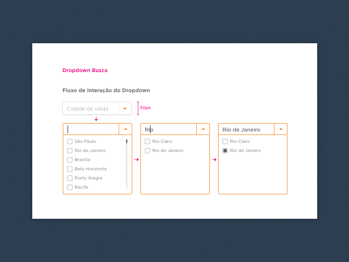Viewport: 349px width, 262px height.
Task: Select Rio de Janeiro in the full city list
Action: pos(69,150)
